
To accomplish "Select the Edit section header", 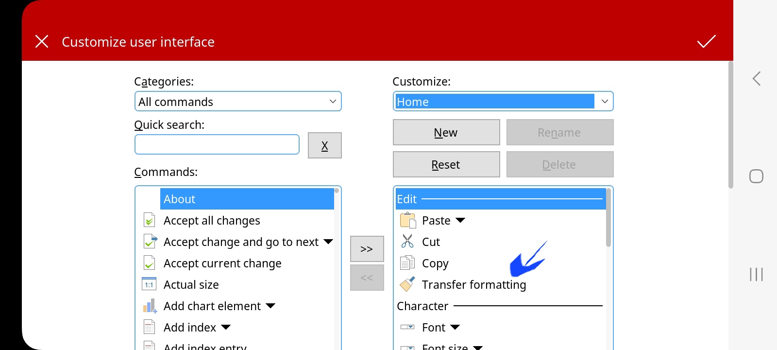I will click(x=500, y=199).
